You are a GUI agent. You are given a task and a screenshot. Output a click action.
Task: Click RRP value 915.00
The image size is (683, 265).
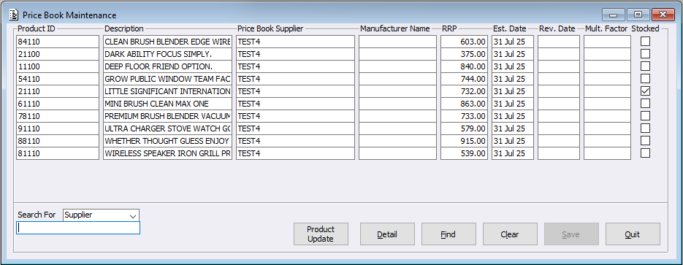pyautogui.click(x=465, y=141)
